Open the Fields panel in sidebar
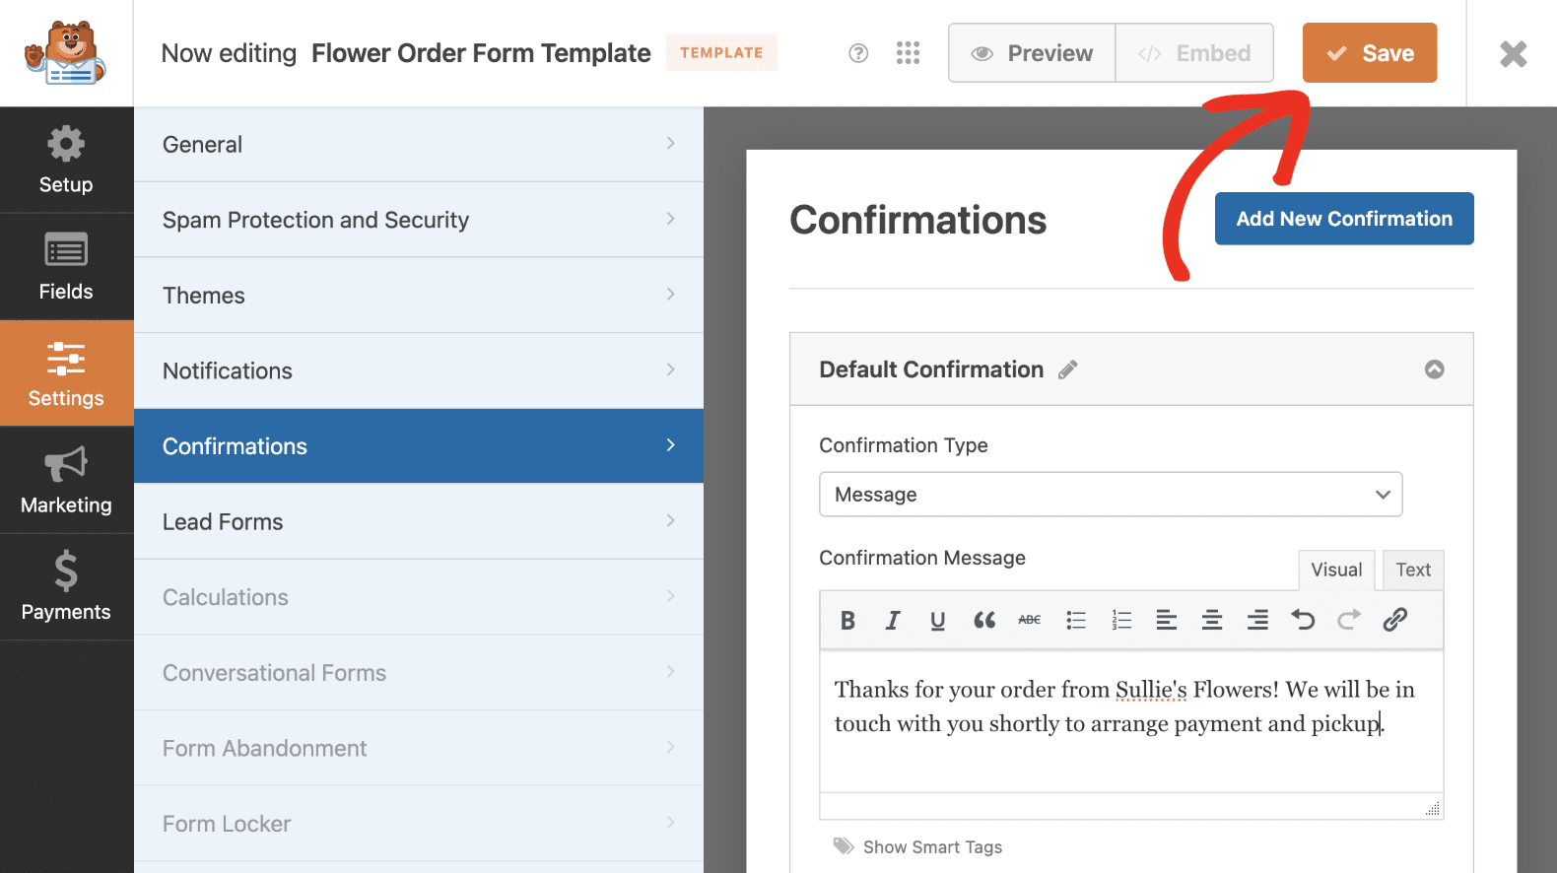The image size is (1557, 873). [x=66, y=266]
